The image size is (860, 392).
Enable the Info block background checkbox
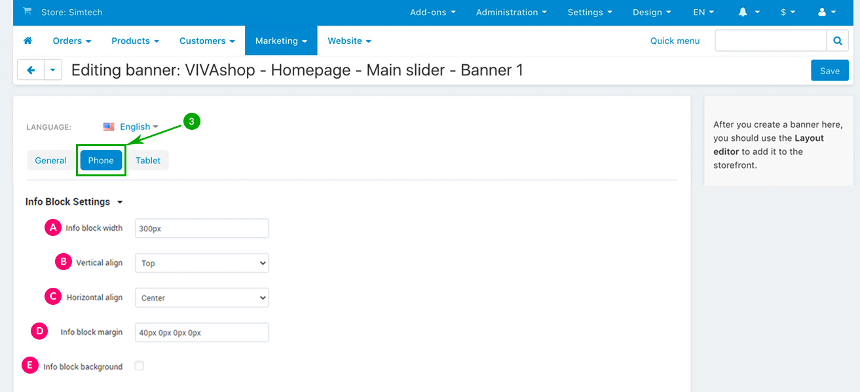pos(139,366)
